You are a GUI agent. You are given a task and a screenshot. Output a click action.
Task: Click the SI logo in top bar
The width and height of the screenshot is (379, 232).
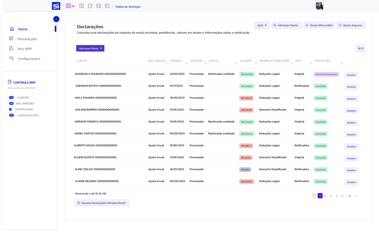(x=56, y=6)
